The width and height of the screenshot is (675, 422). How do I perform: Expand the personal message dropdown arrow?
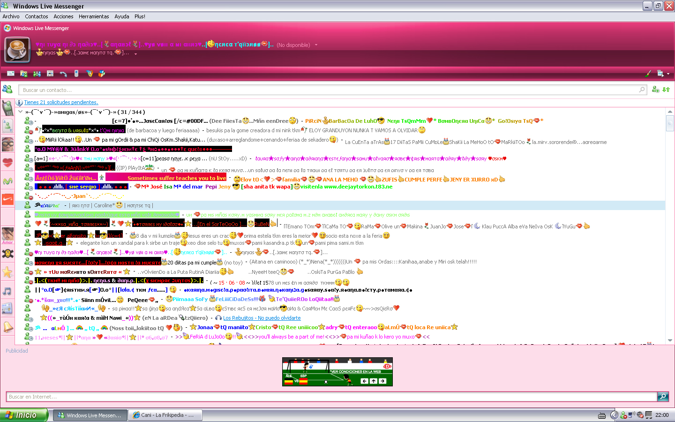(x=135, y=54)
